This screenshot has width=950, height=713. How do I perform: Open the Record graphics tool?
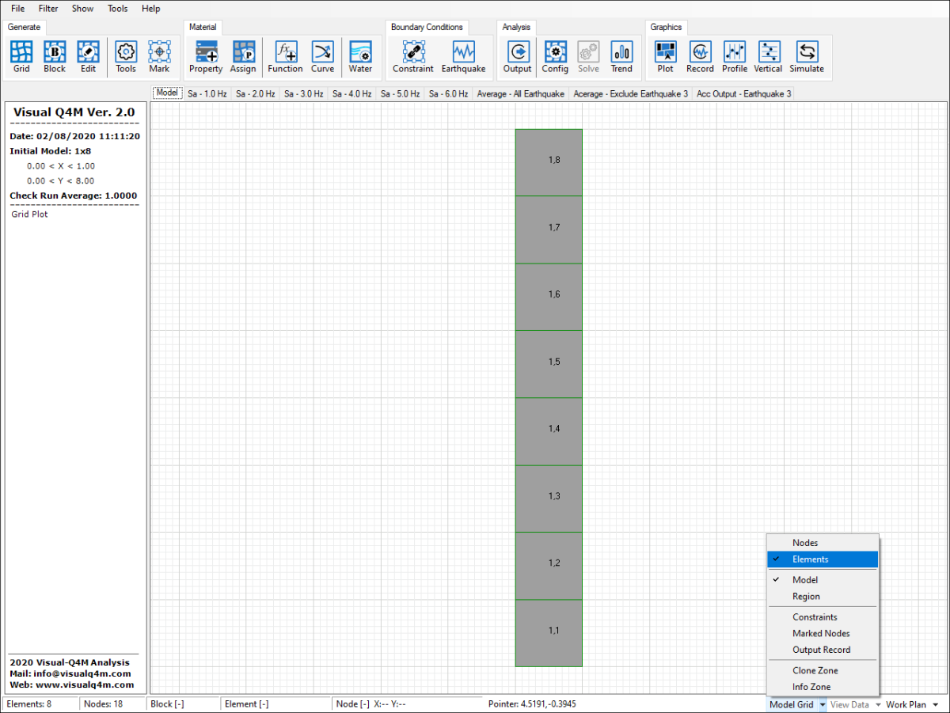700,57
